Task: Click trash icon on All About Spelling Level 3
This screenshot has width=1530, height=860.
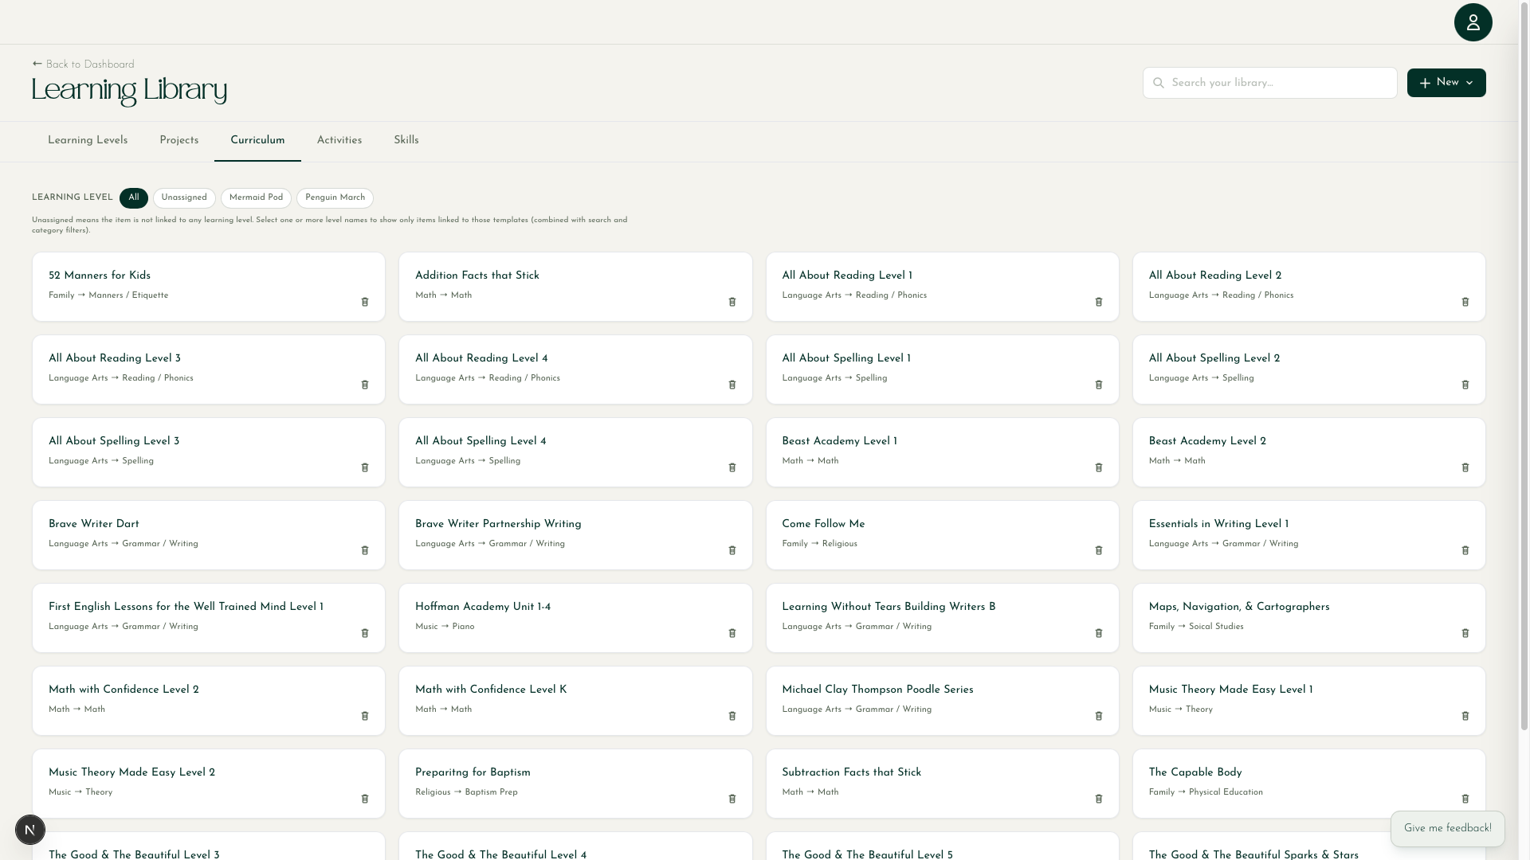Action: click(365, 467)
